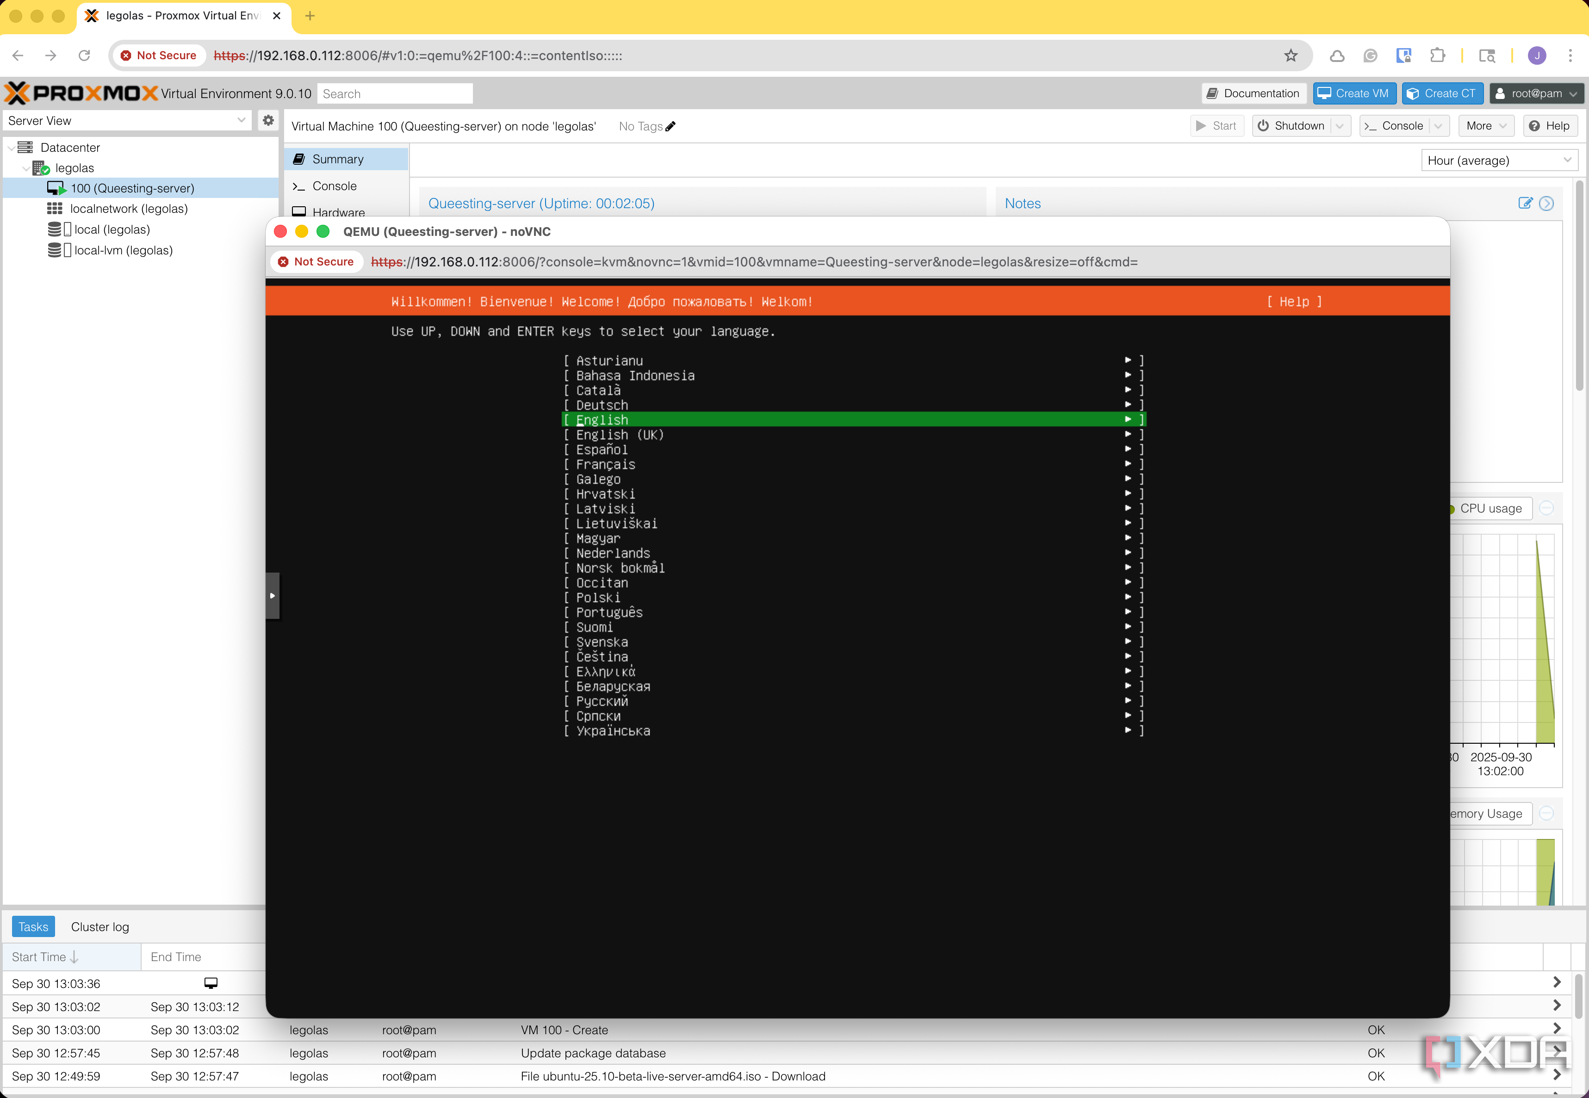Select the English language option

point(853,419)
